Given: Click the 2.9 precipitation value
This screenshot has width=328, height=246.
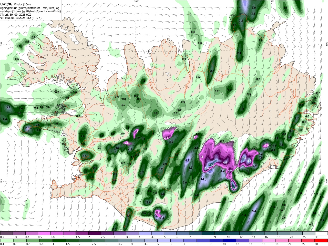Looking at the screenshot, I should pos(165,164).
